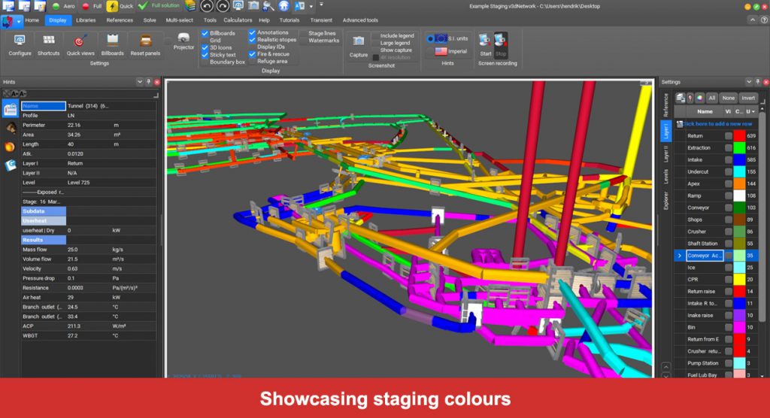This screenshot has width=770, height=418.
Task: Start screen recording
Action: [x=485, y=41]
